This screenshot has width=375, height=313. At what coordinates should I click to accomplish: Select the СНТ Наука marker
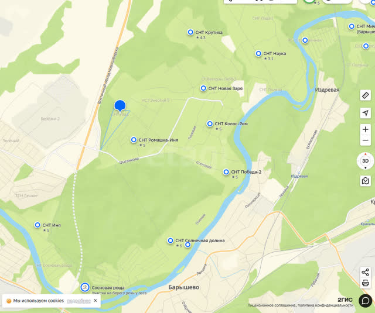[x=258, y=53]
